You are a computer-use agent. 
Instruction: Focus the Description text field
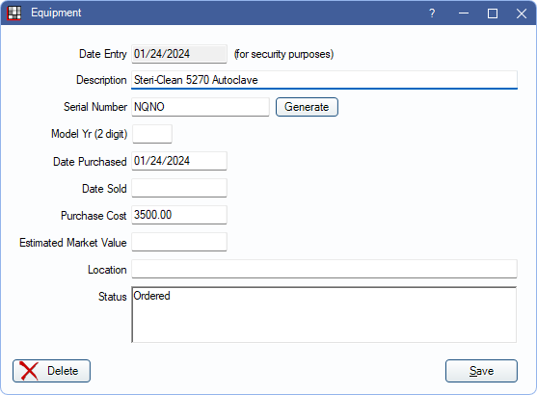[x=324, y=80]
